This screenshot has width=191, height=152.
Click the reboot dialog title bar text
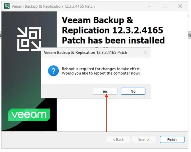tap(86, 53)
